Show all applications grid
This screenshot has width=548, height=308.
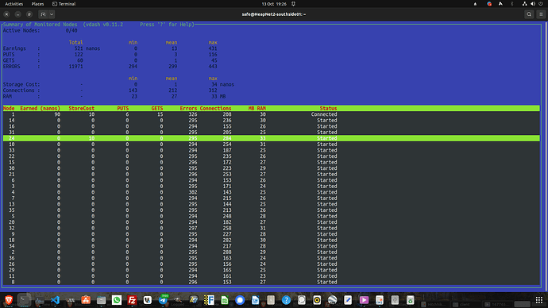coord(539,300)
